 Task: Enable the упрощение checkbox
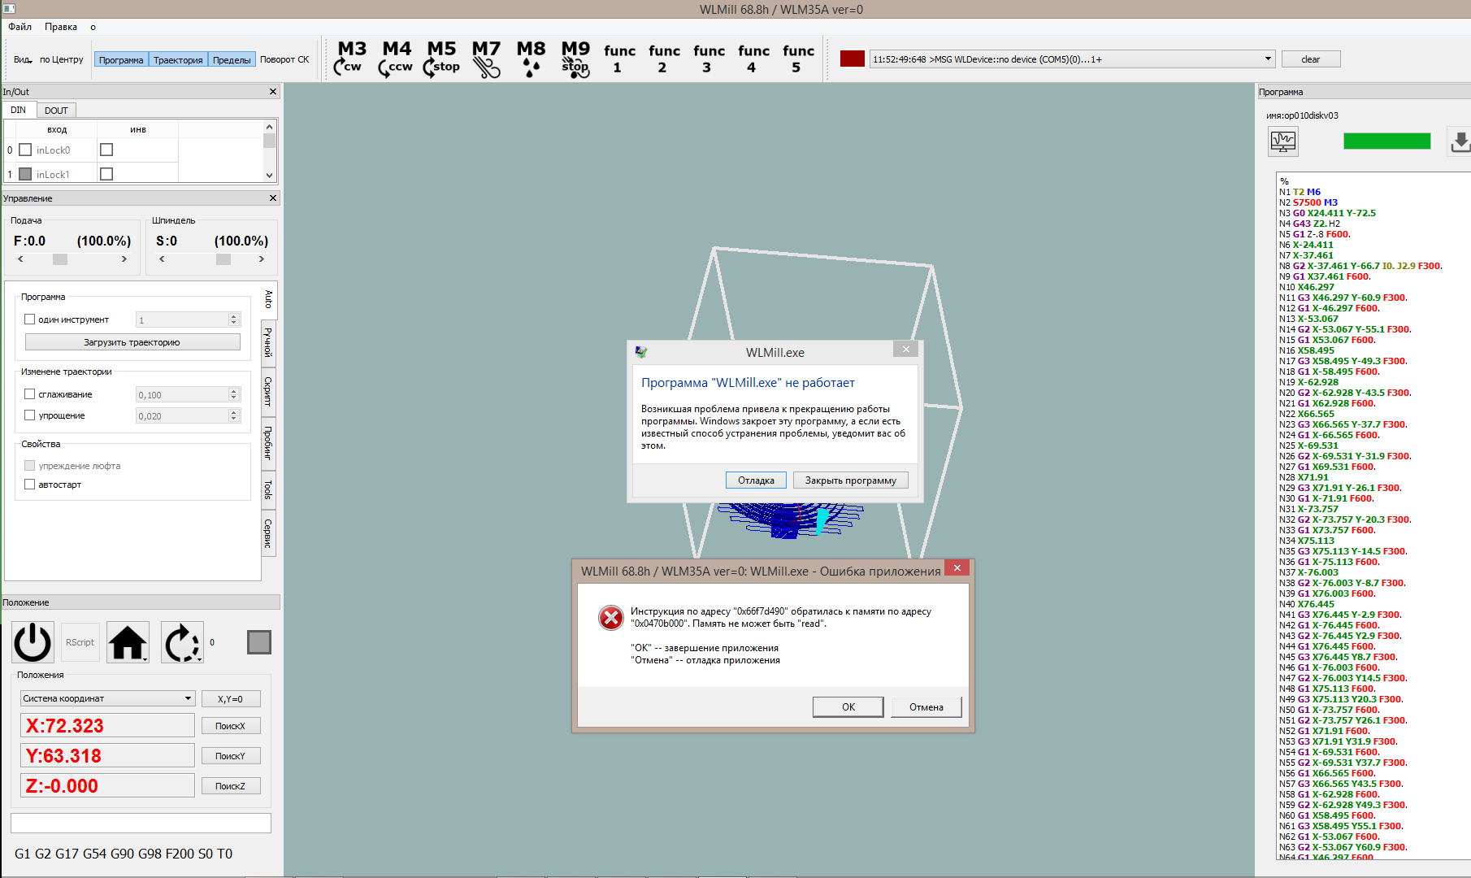point(29,415)
